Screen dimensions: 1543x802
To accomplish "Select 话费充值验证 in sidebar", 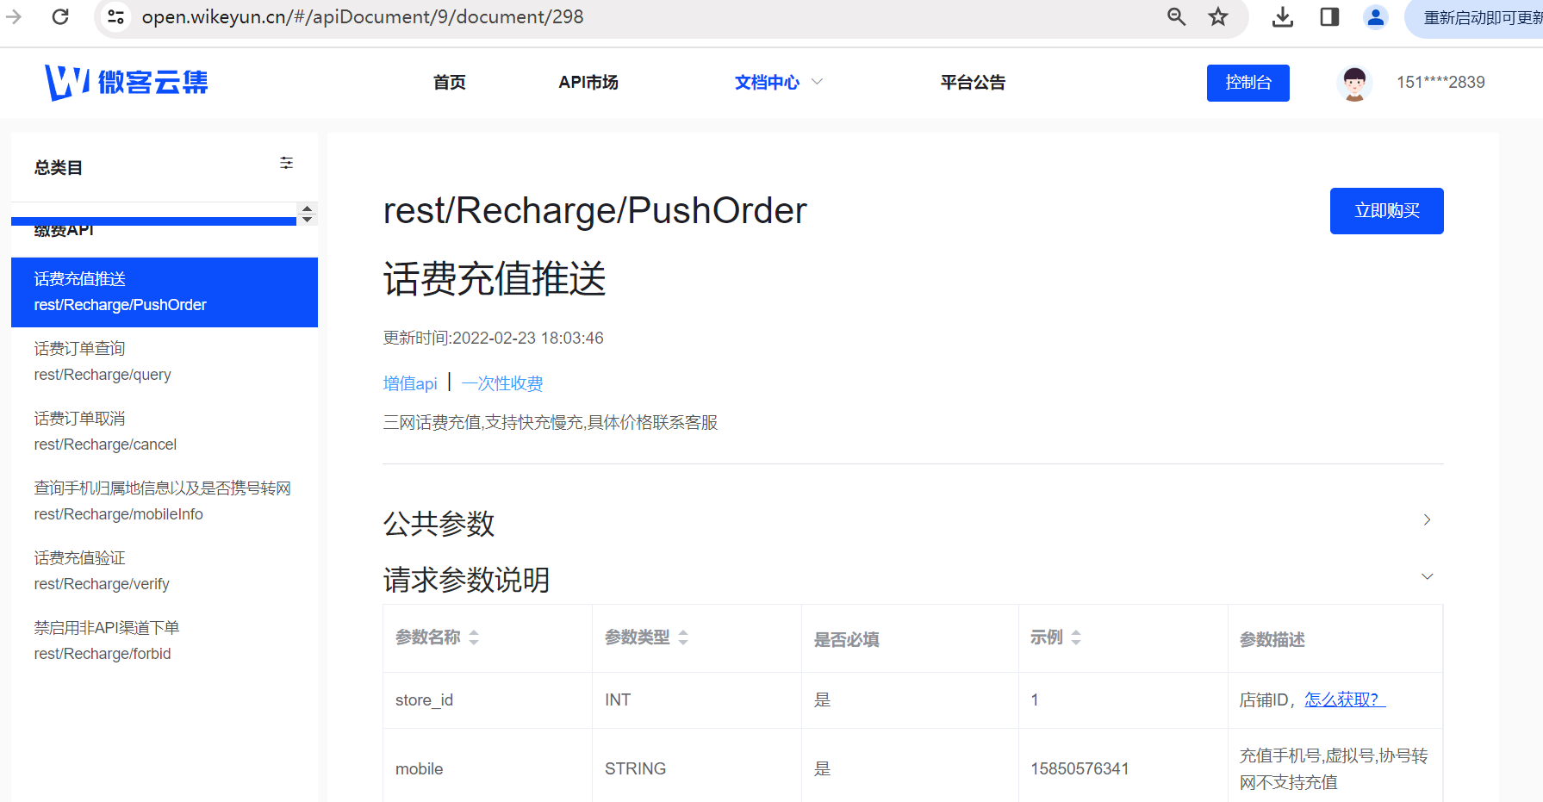I will point(165,571).
